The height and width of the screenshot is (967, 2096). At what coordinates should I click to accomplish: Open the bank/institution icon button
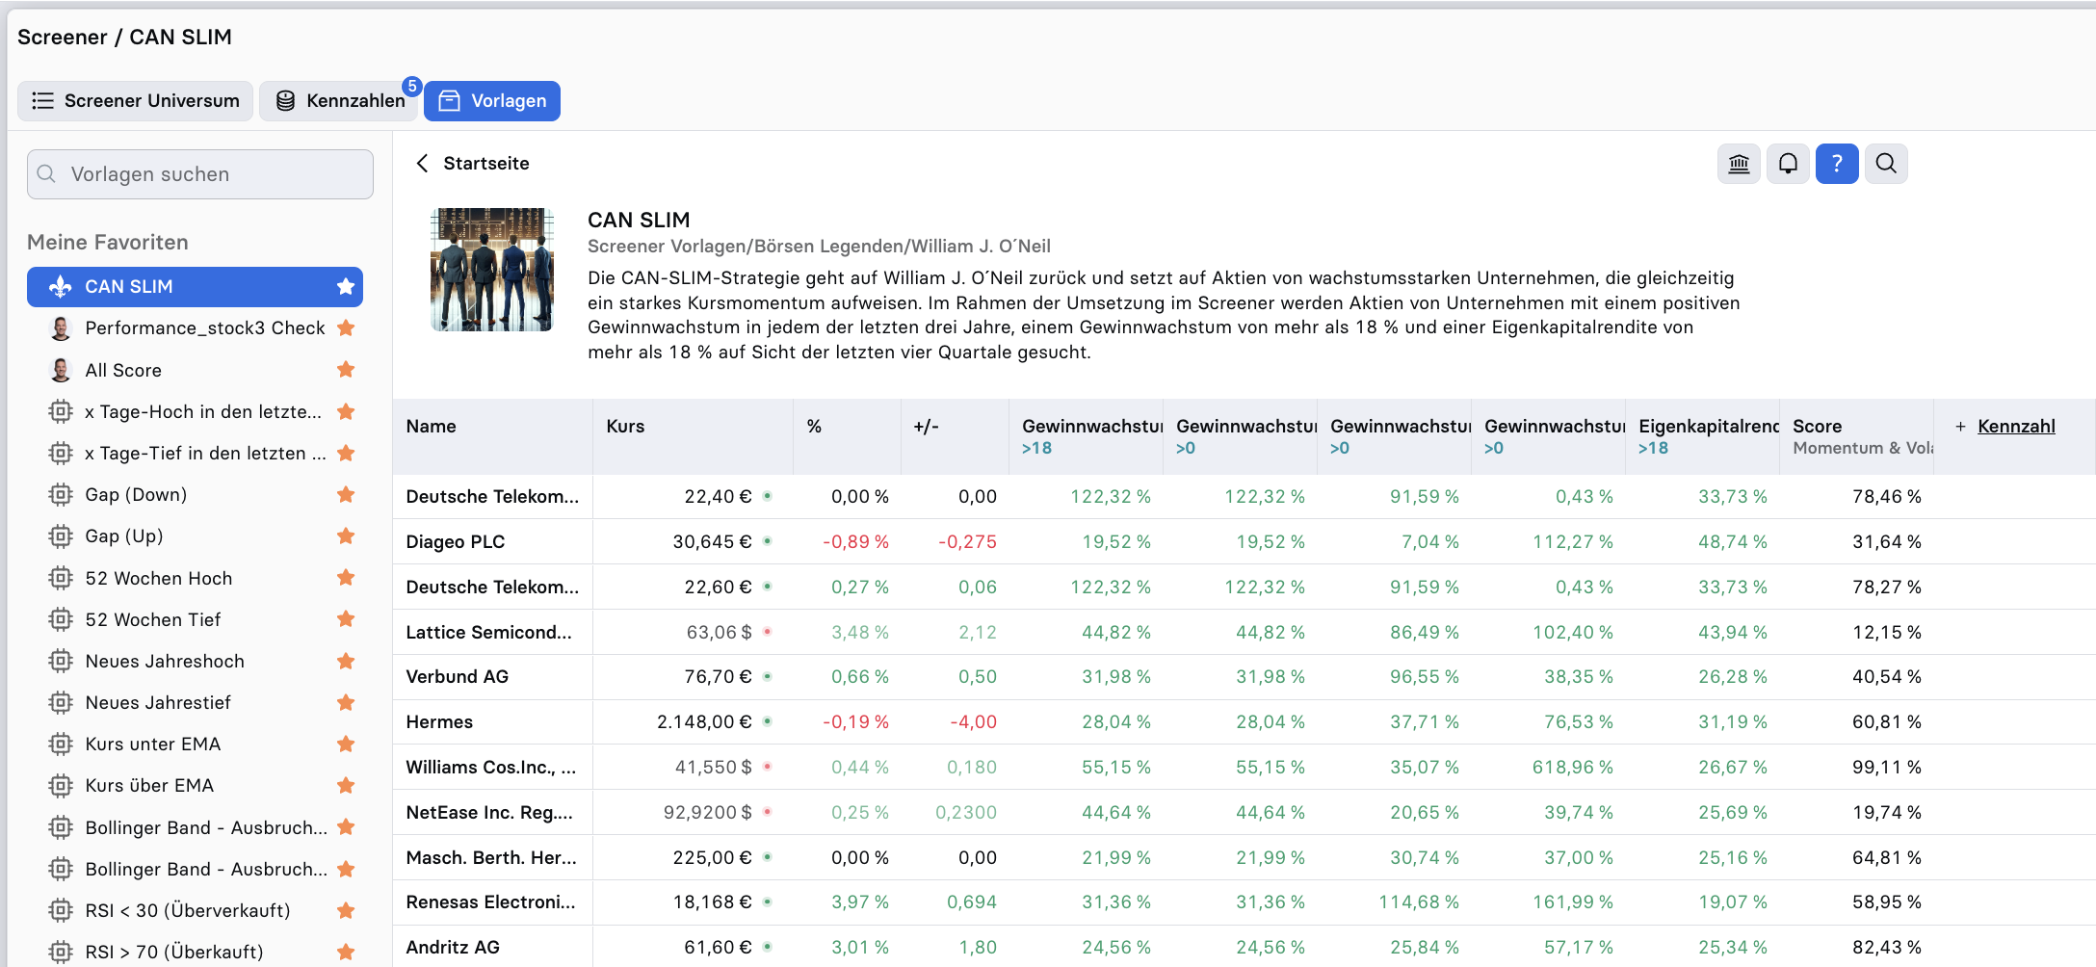point(1739,164)
